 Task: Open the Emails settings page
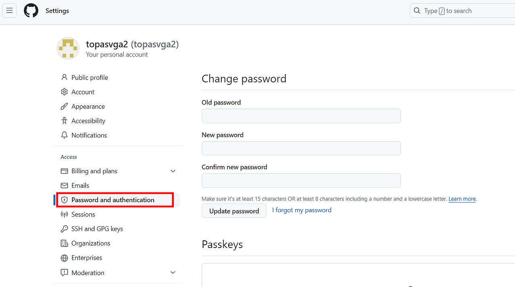pos(80,185)
